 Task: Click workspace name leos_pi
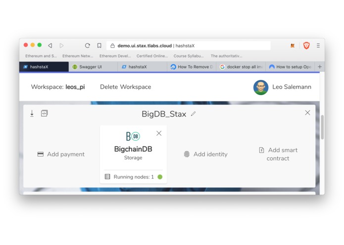(75, 87)
